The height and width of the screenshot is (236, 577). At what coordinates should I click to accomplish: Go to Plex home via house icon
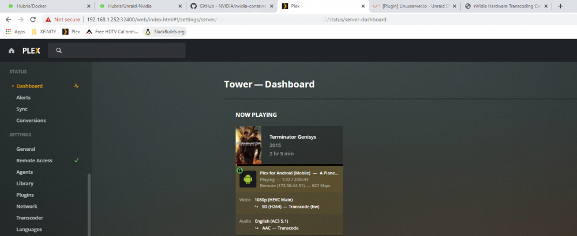point(12,51)
